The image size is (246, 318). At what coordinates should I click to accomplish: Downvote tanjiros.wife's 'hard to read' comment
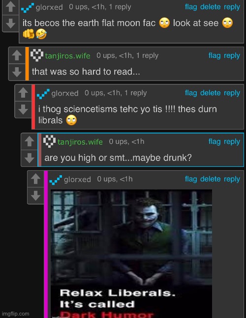click(17, 72)
